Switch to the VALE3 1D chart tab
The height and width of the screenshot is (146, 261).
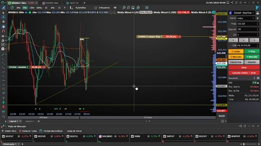[x=73, y=3]
